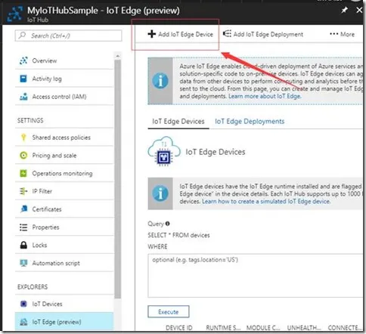Viewport: 366px width, 334px height.
Task: Click the Activity log book icon
Action: pyautogui.click(x=23, y=79)
